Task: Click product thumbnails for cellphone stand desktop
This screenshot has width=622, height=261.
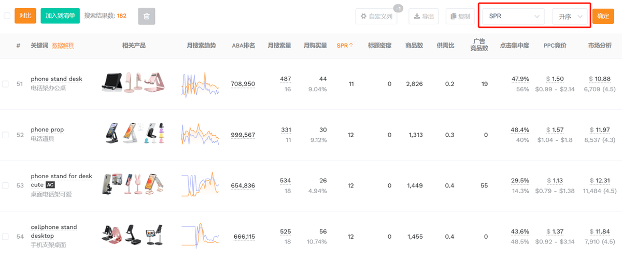Action: pos(133,236)
